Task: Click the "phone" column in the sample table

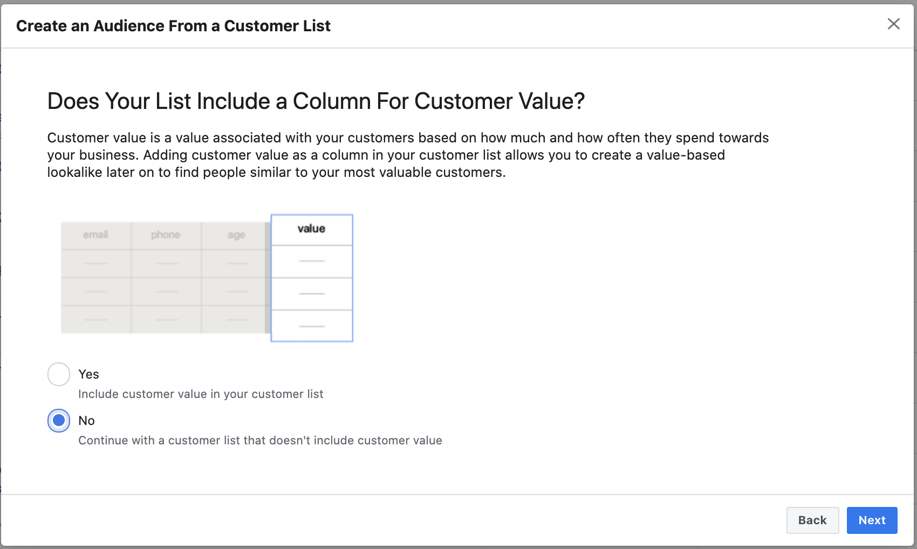Action: pyautogui.click(x=165, y=234)
